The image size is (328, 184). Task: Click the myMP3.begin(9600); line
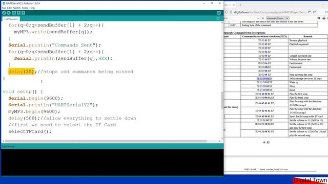(34, 111)
